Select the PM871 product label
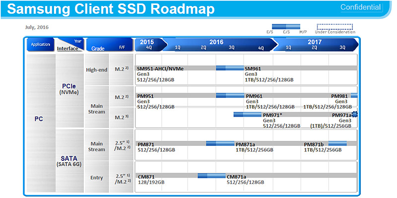 146,144
